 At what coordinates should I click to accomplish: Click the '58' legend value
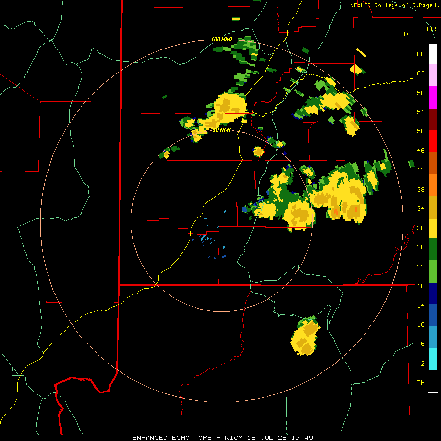(421, 93)
